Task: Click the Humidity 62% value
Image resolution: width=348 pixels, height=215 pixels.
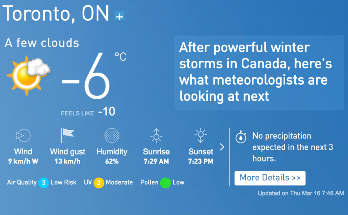Action: [112, 161]
